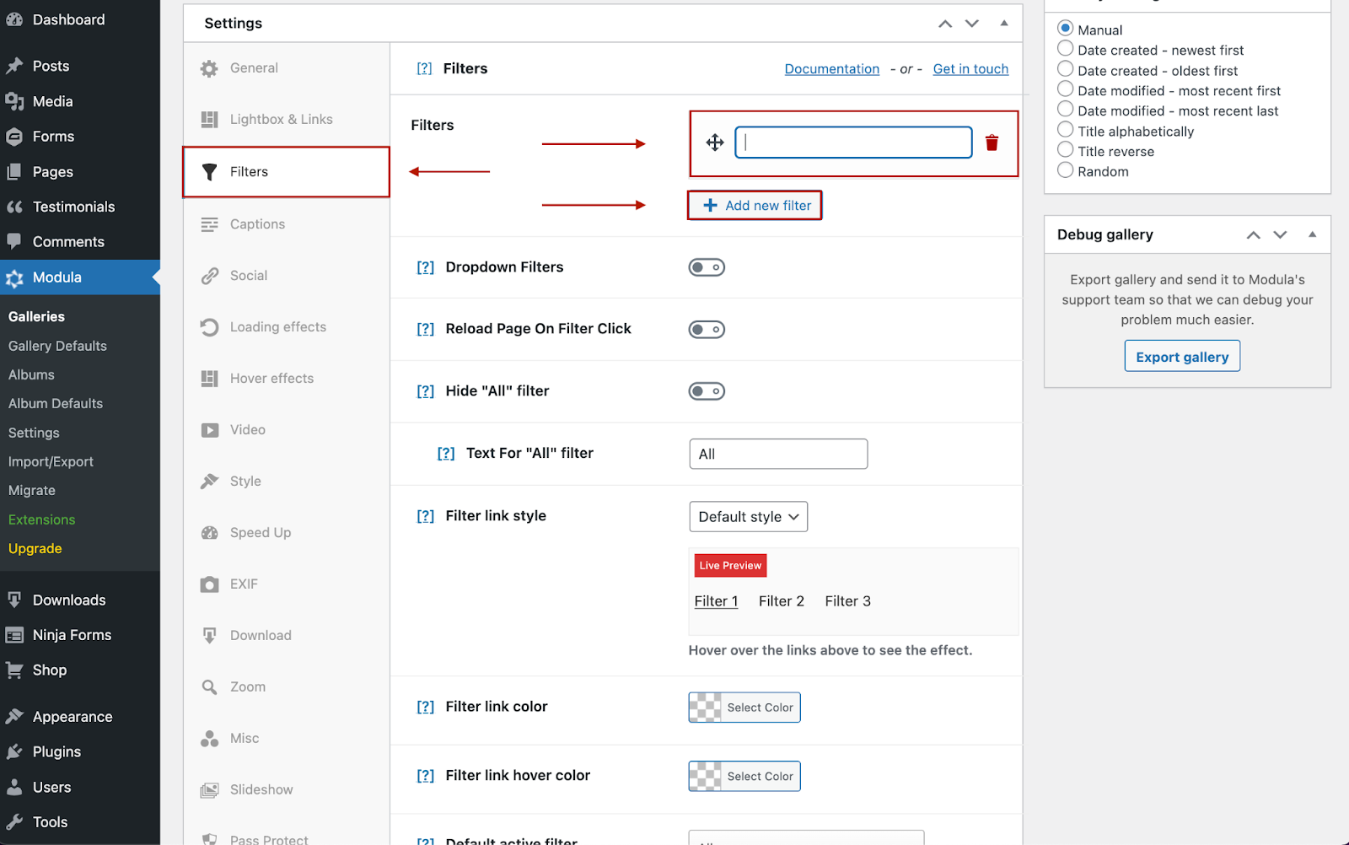Move Debug gallery panel down
Viewport: 1349px width, 845px height.
[x=1281, y=235]
